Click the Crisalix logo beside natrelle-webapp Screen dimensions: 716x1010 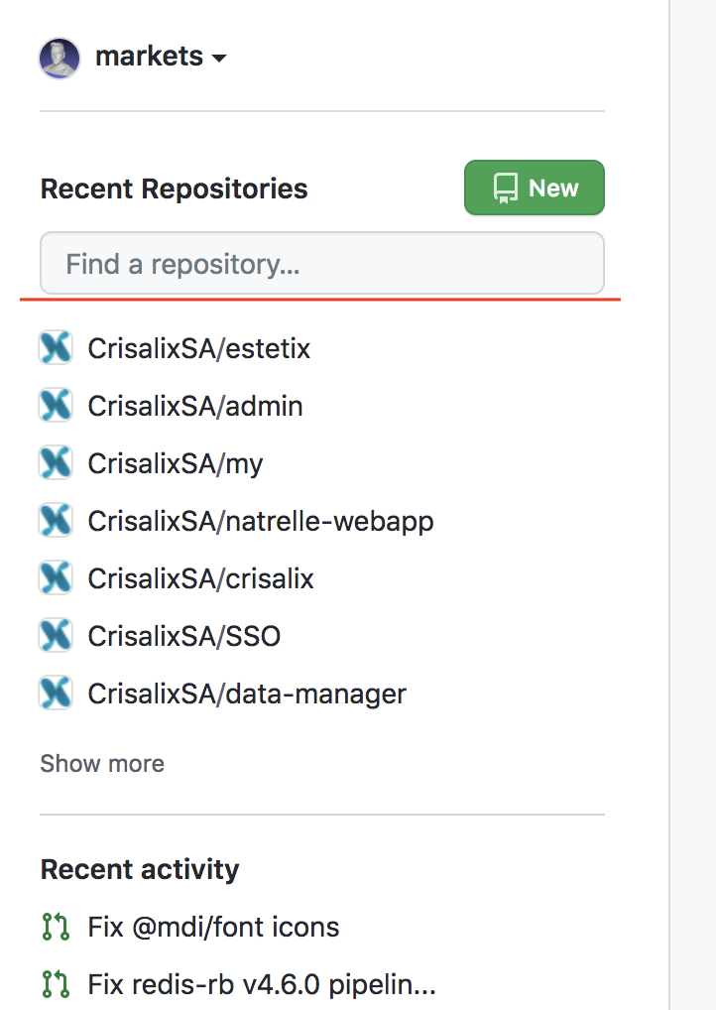pos(56,521)
